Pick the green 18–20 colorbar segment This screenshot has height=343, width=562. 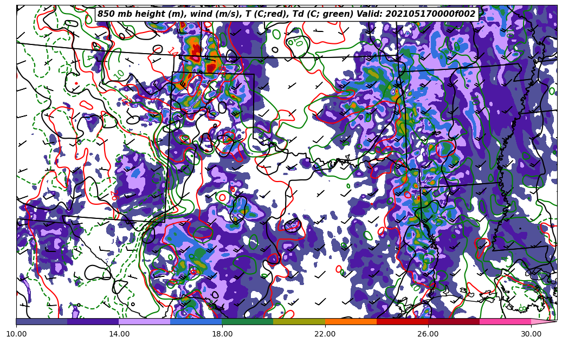pos(248,321)
